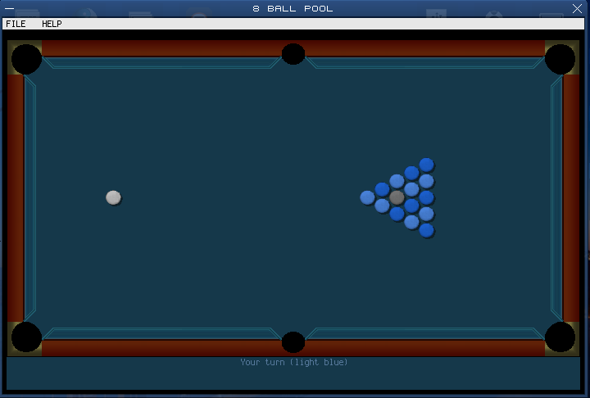
Task: Select the gray 8 ball in rack
Action: (x=397, y=197)
